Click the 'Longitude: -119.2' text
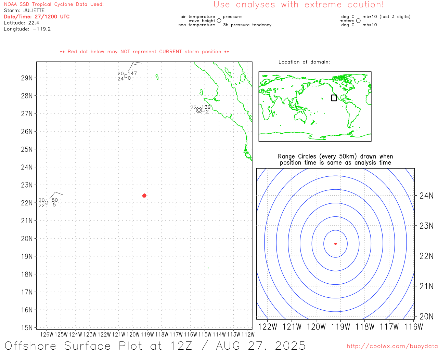This screenshot has width=438, height=350. [27, 29]
